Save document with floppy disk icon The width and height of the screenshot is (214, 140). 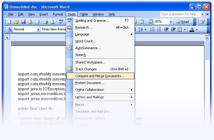click(x=23, y=22)
